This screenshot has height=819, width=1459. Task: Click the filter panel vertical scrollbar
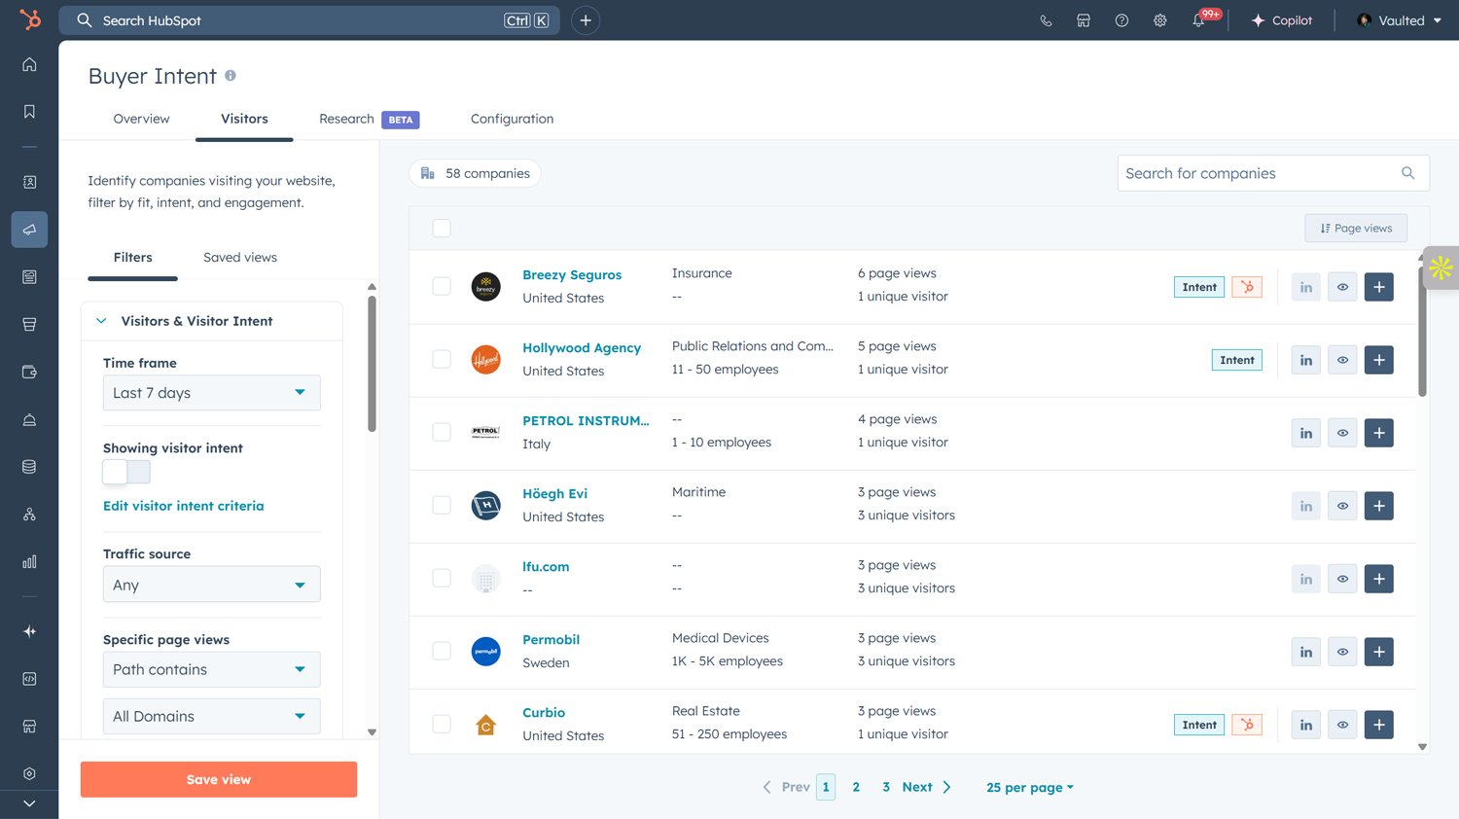click(x=372, y=364)
